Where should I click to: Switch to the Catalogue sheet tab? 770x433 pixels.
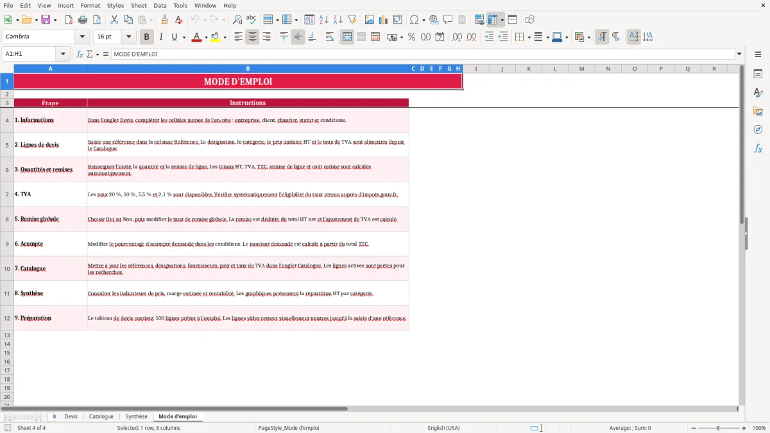[101, 417]
